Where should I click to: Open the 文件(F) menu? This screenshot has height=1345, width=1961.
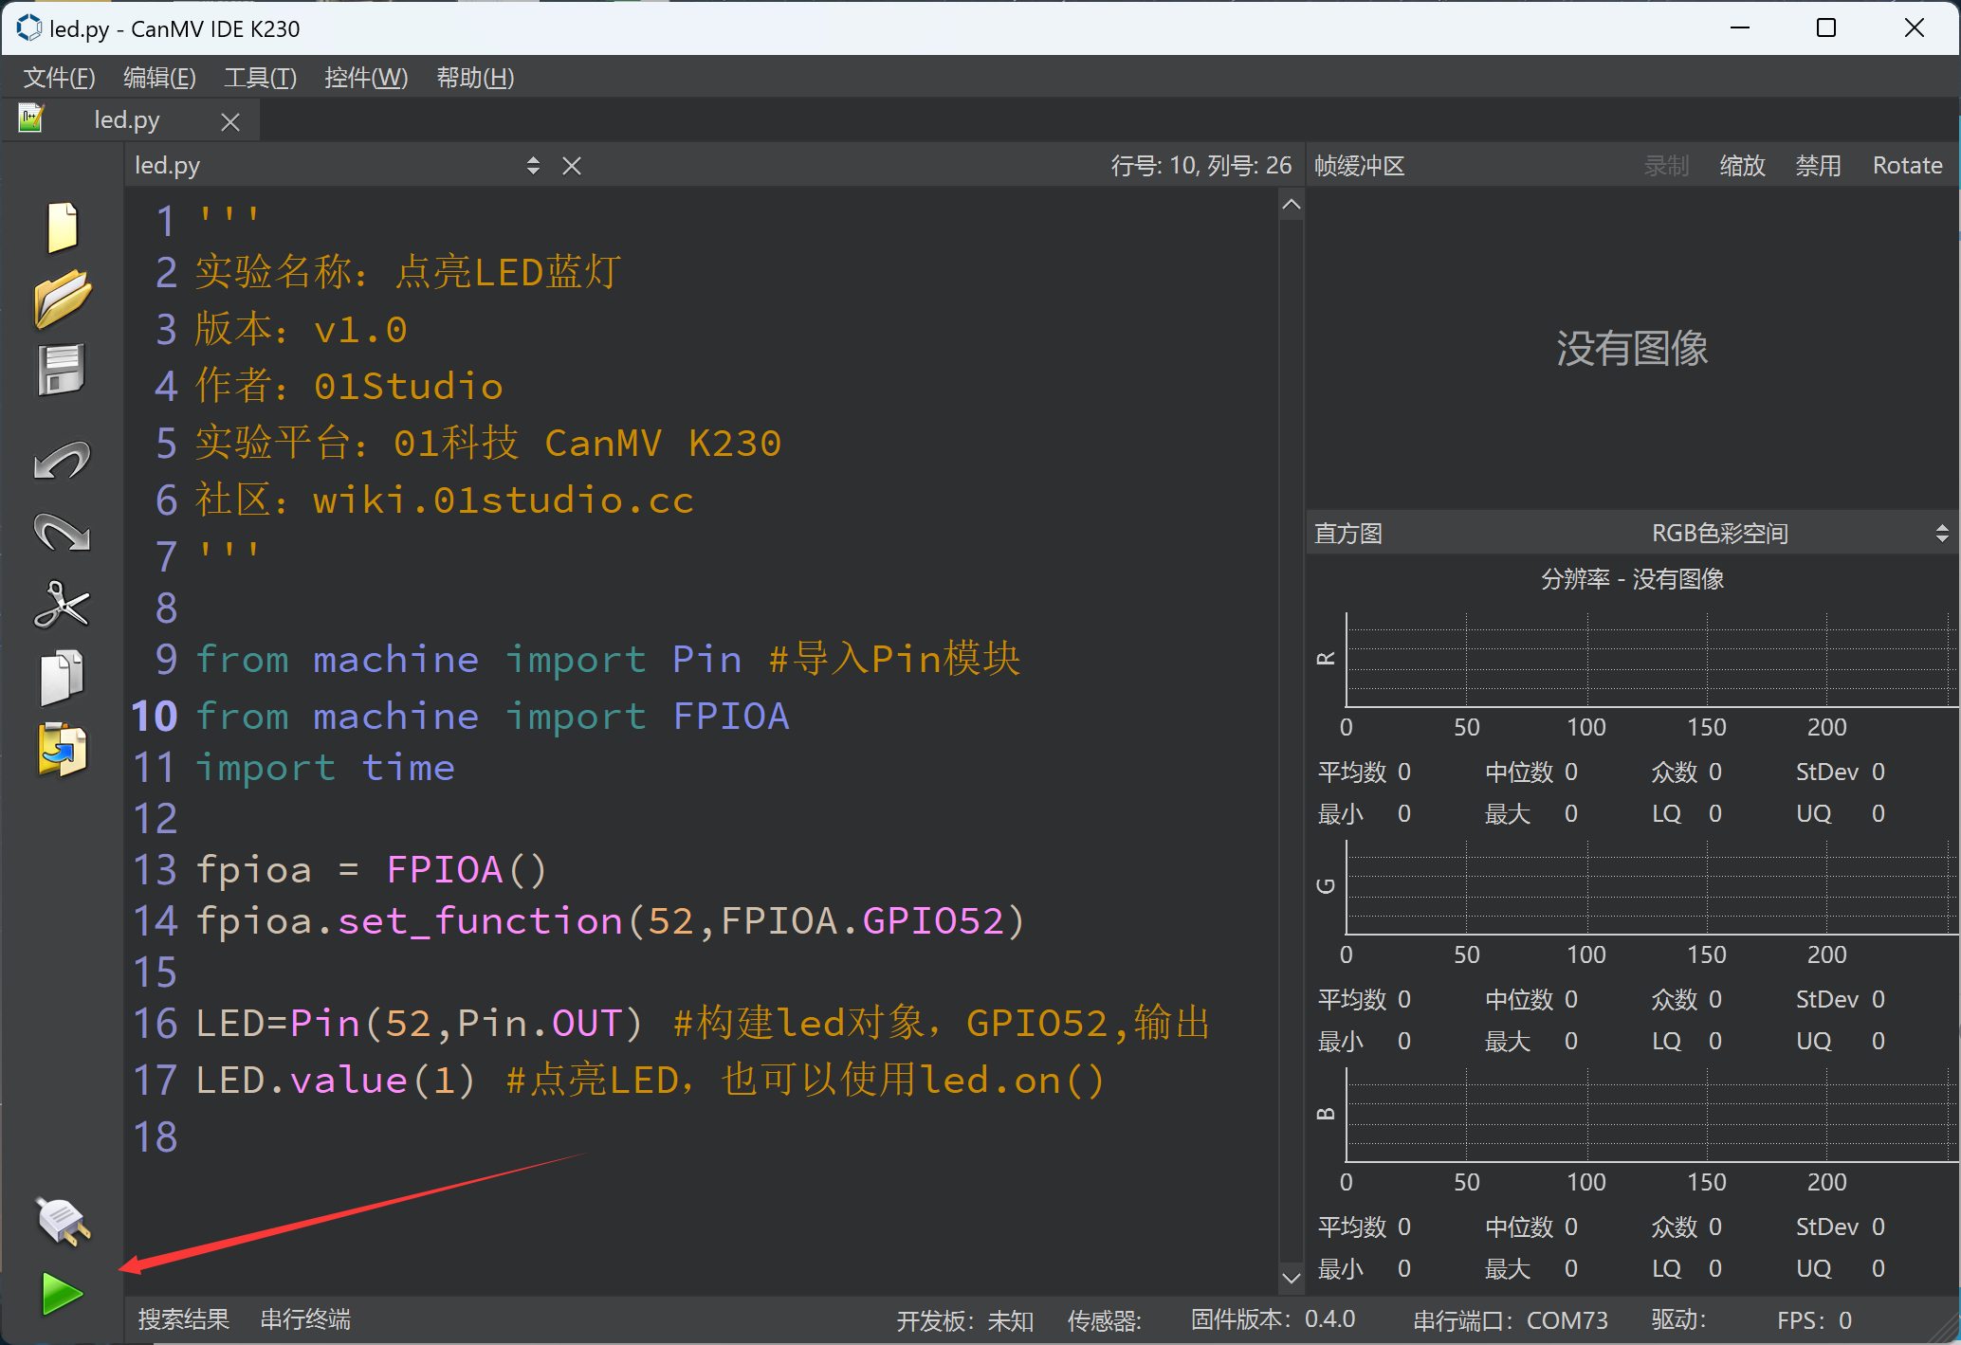pyautogui.click(x=61, y=78)
